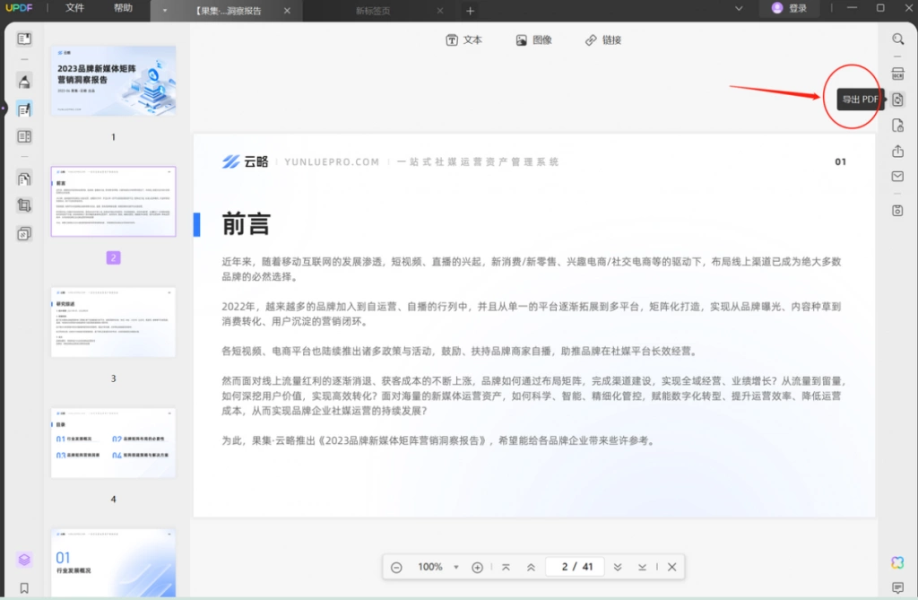Open the 文件 menu
This screenshot has width=918, height=600.
tap(75, 8)
